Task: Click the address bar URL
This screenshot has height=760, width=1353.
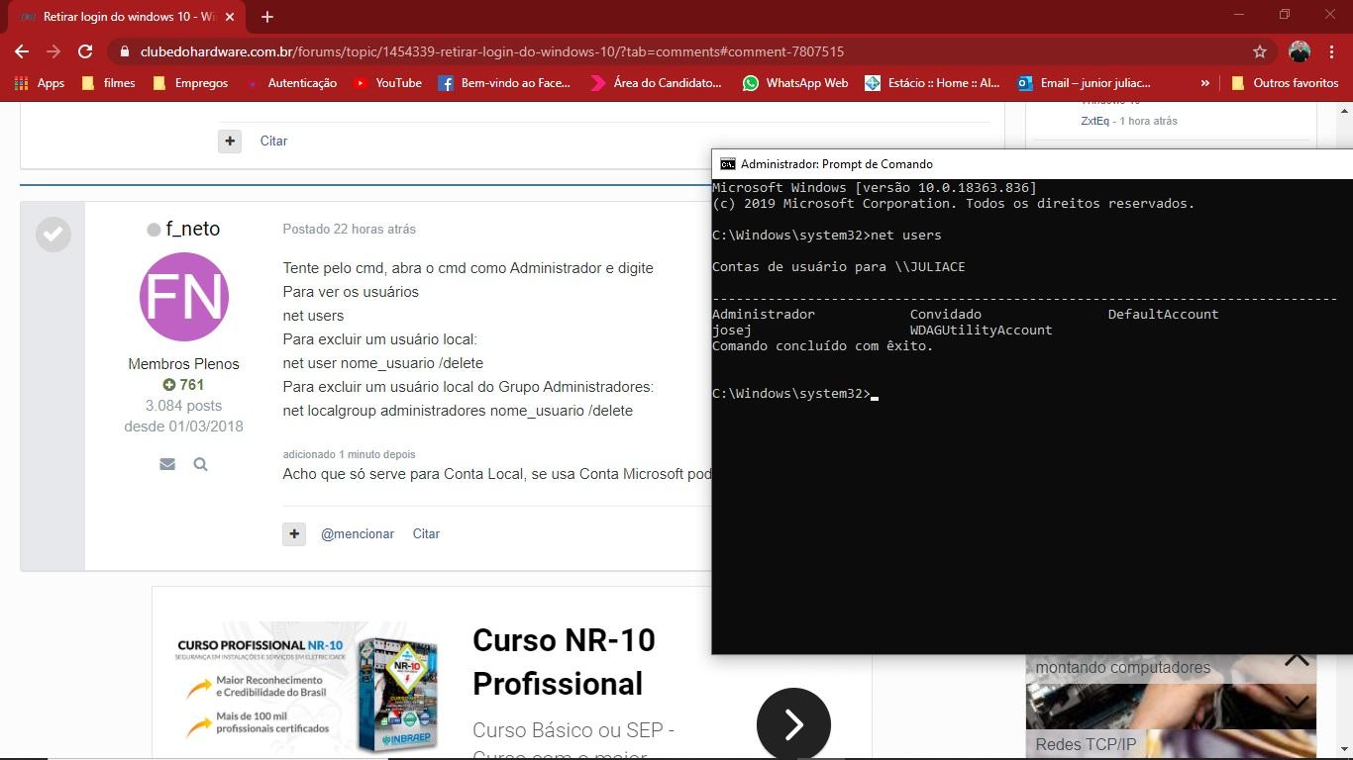Action: (x=492, y=51)
